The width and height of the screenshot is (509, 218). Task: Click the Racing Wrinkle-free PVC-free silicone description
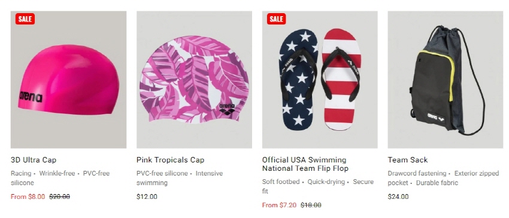point(60,178)
